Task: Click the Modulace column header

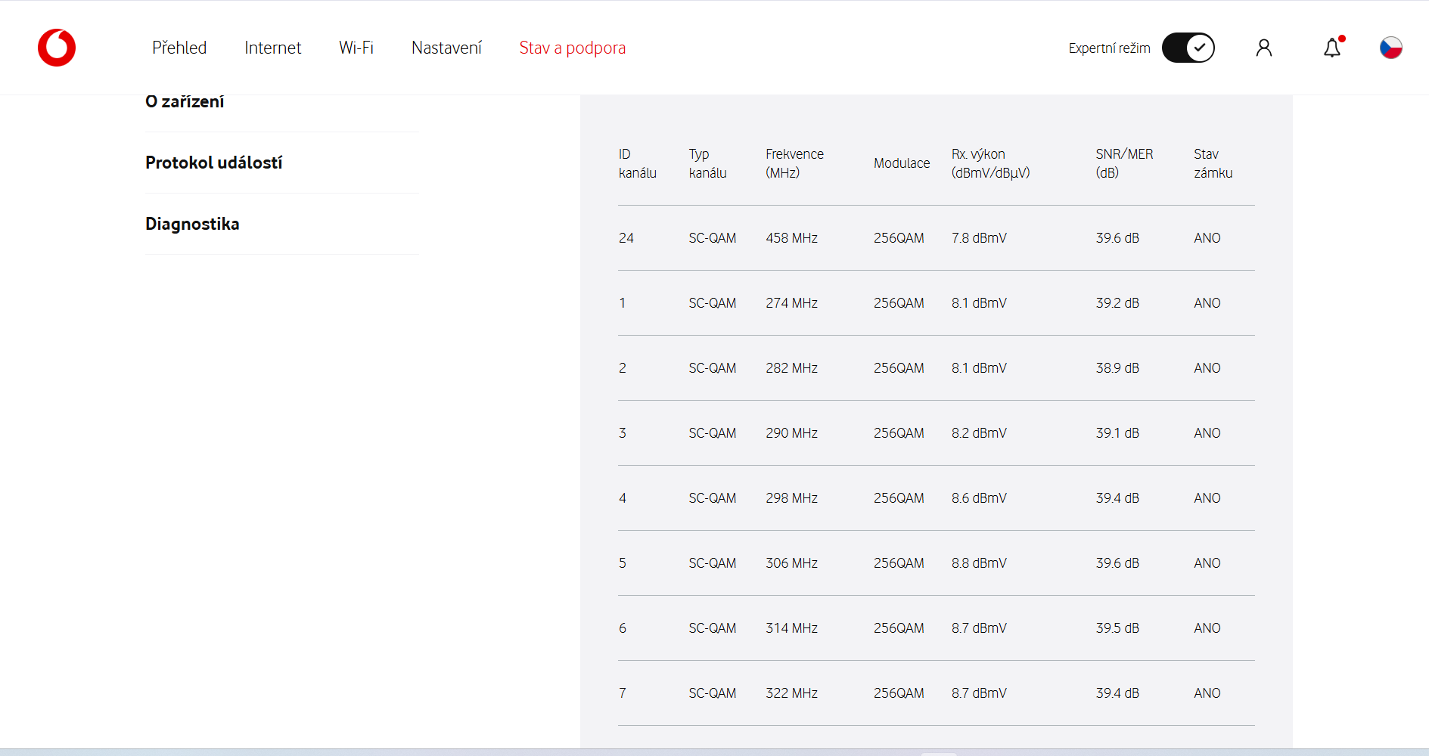Action: tap(902, 163)
